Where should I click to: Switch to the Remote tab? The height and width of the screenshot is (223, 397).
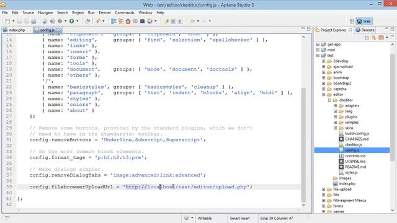click(x=365, y=30)
